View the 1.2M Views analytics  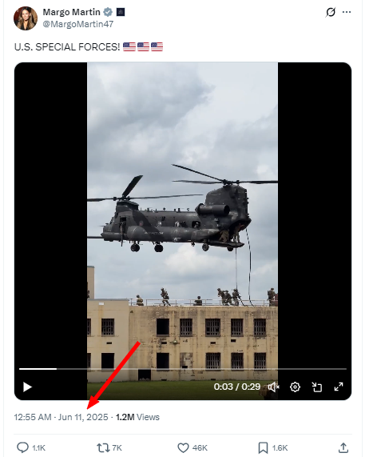click(137, 417)
